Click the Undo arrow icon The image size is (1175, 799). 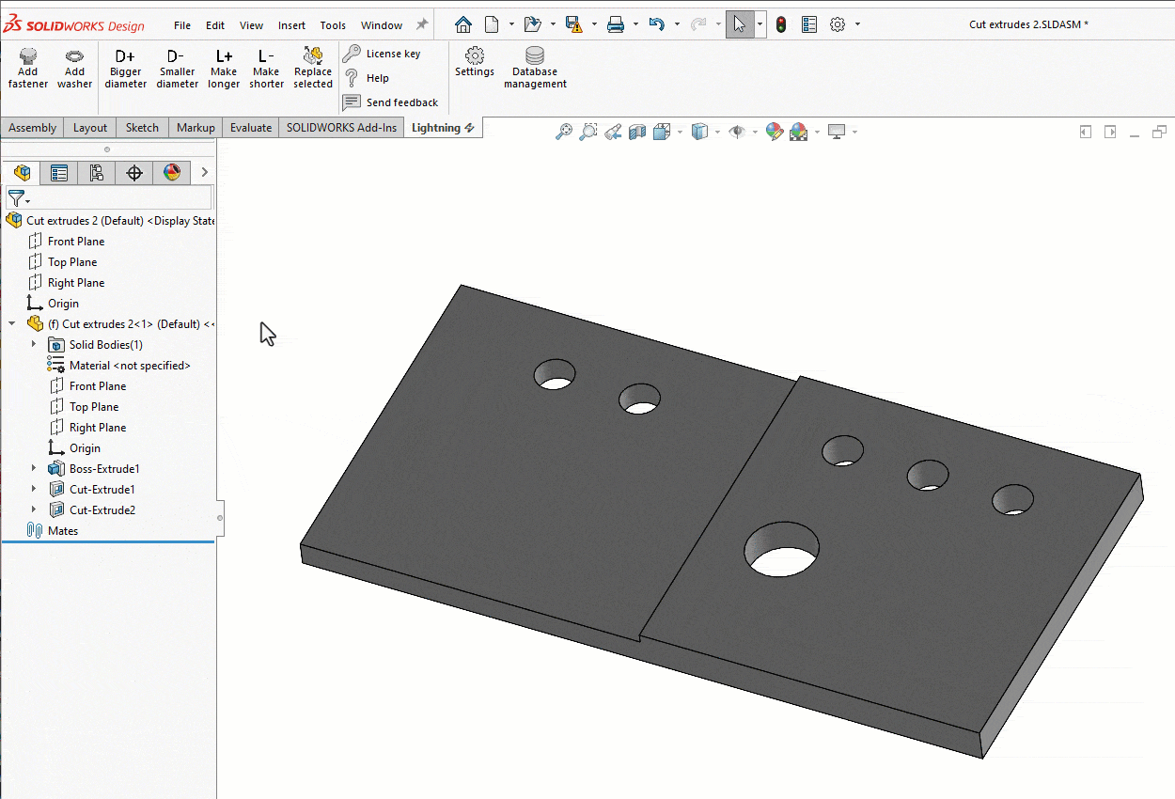pos(657,25)
